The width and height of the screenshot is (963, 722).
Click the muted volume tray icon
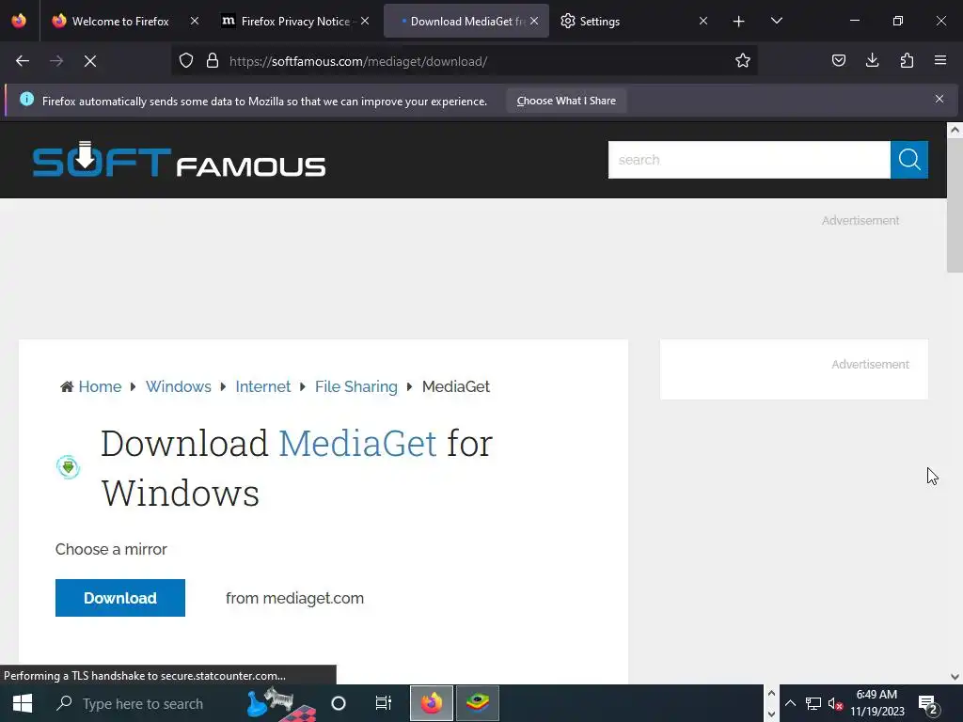coord(835,703)
